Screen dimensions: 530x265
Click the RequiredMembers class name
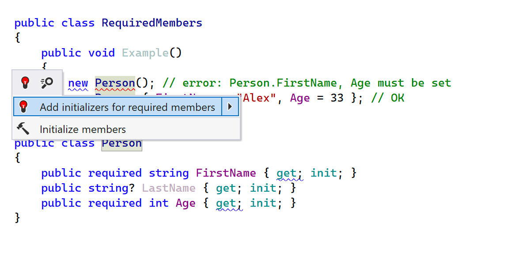[x=152, y=23]
